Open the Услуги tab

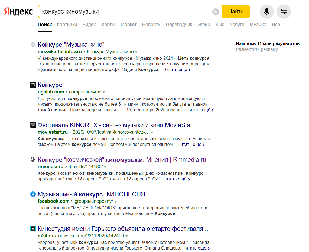[x=237, y=25]
